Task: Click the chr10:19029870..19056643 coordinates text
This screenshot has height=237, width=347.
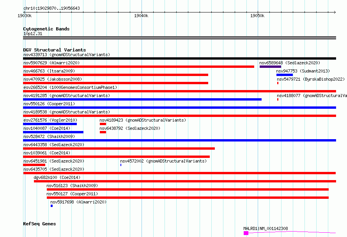Action: click(x=51, y=8)
